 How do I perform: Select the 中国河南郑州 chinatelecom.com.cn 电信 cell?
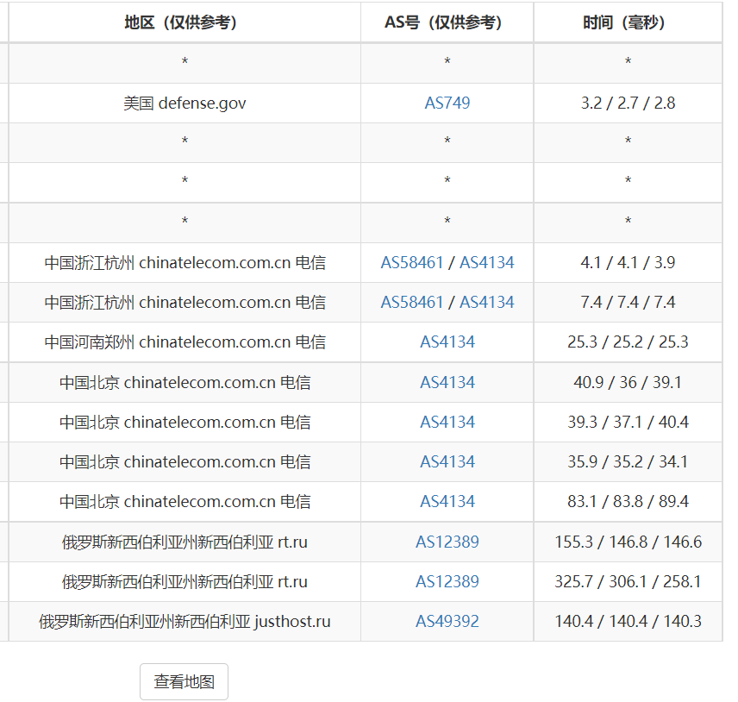[x=184, y=342]
